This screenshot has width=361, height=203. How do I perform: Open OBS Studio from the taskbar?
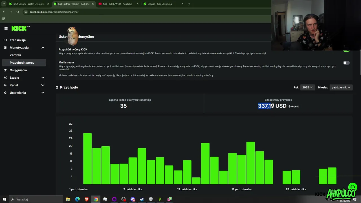(124, 199)
